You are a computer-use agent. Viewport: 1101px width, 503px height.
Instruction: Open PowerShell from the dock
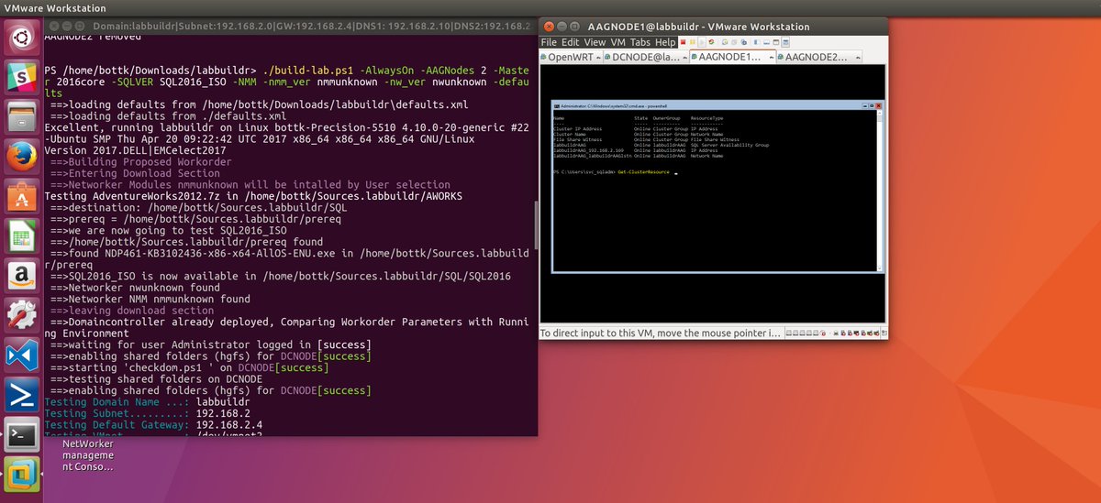click(x=21, y=394)
